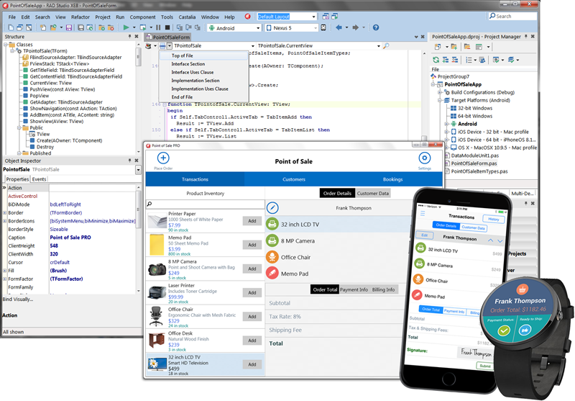Open the Settings gear in Point of Sale
Screen dimensions: 575x401
point(424,158)
